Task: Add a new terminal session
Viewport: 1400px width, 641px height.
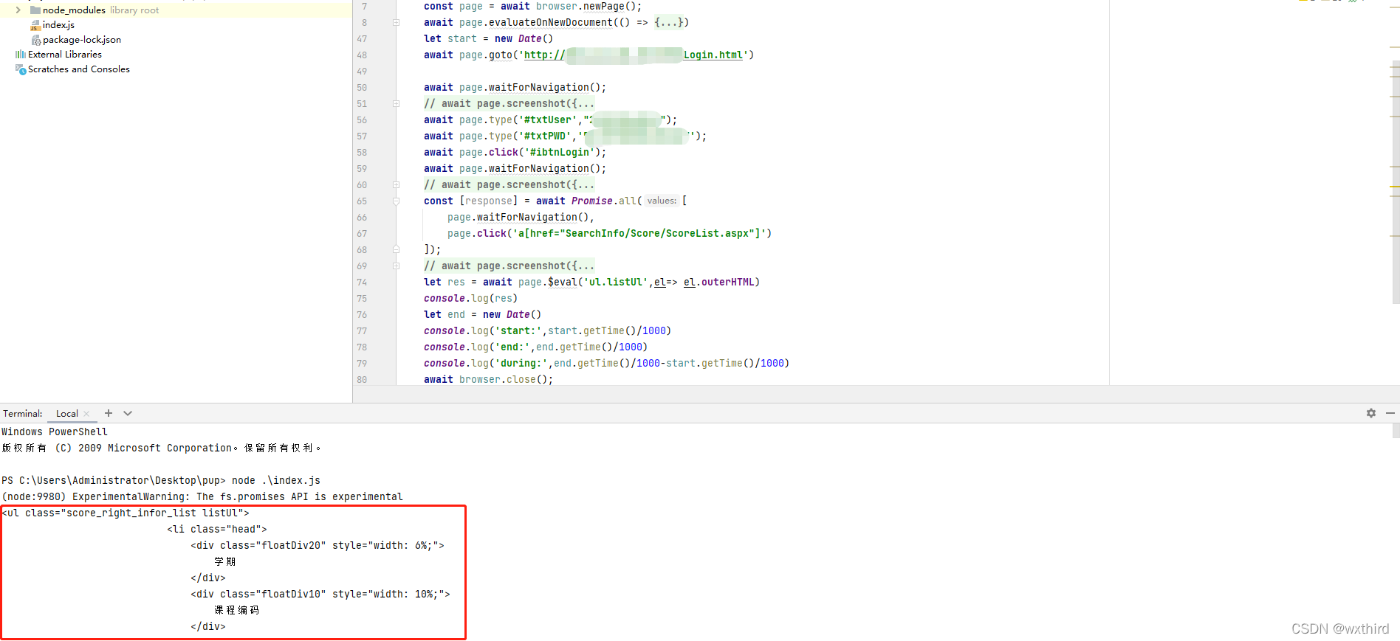Action: [x=109, y=413]
